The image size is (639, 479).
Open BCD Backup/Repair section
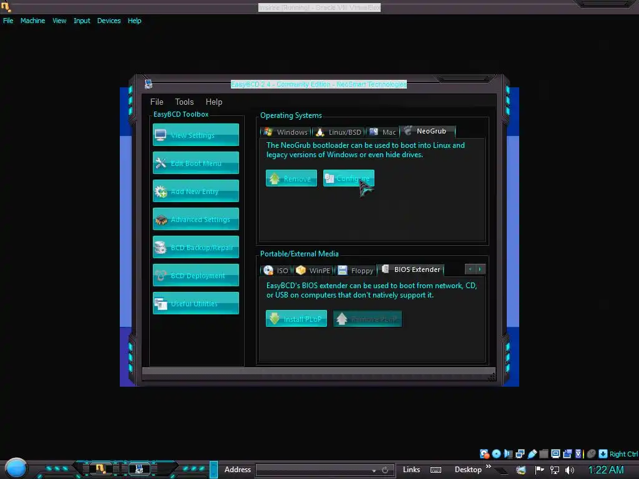[195, 247]
